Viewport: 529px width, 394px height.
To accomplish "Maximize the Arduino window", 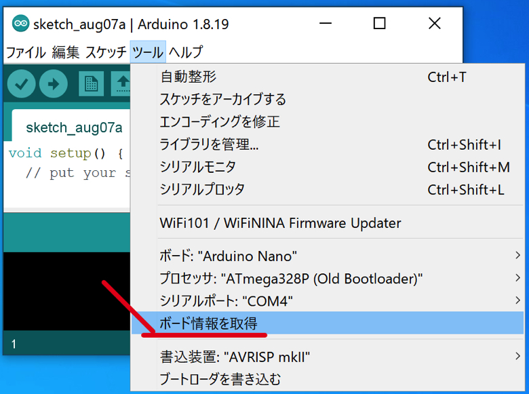I will [379, 24].
